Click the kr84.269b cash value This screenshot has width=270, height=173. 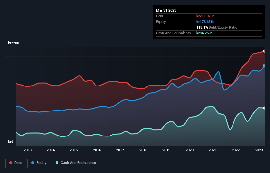204,33
